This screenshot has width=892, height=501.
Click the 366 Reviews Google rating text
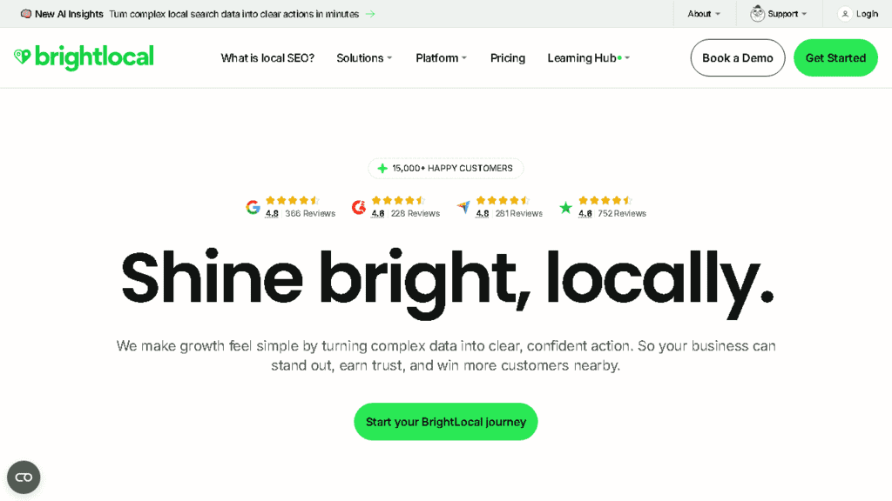pos(310,214)
